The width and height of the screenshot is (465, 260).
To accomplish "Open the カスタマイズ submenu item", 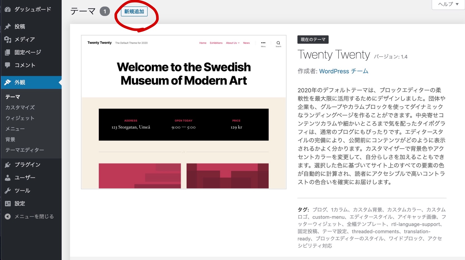I will point(20,107).
